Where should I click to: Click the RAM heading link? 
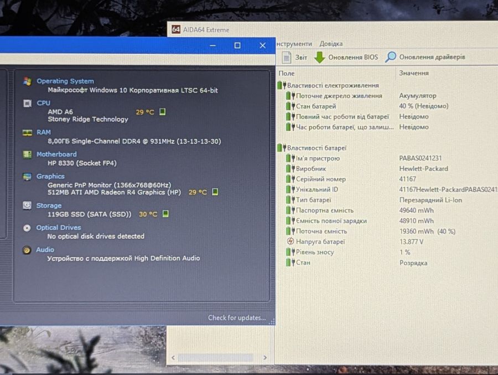[x=44, y=132]
